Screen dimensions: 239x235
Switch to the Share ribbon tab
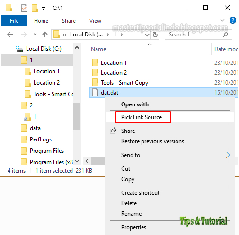(69, 21)
